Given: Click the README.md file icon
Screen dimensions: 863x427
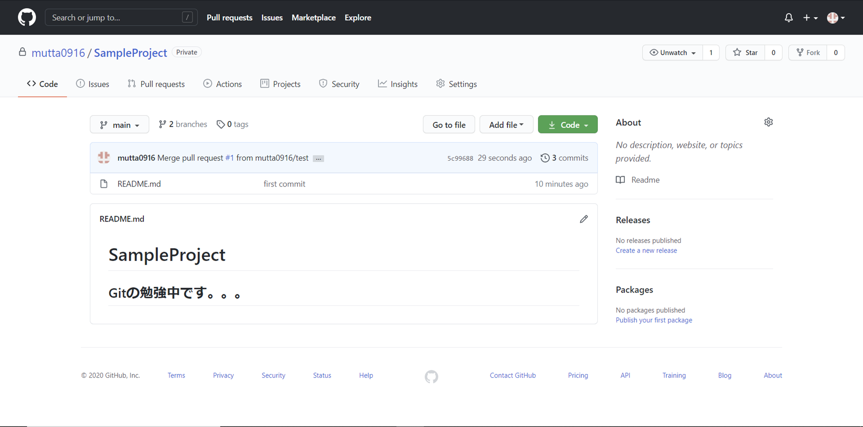Looking at the screenshot, I should tap(104, 184).
